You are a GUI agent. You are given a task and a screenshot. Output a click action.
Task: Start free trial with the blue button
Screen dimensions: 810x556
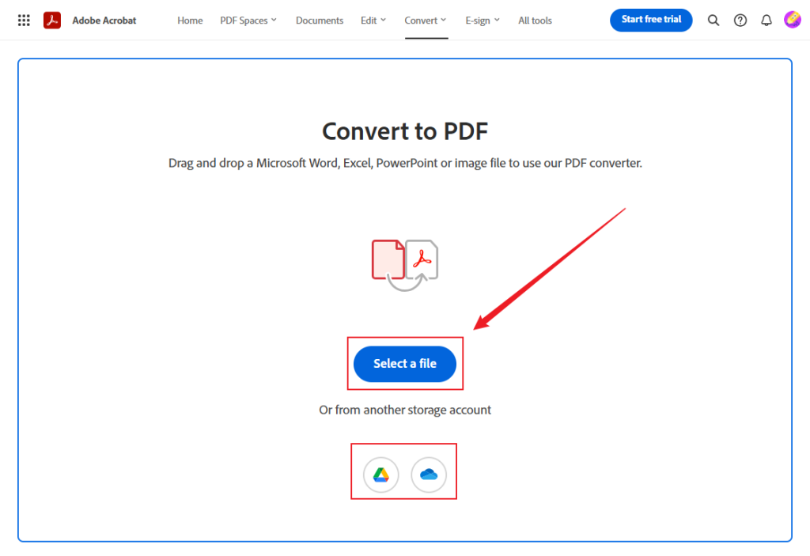coord(651,20)
